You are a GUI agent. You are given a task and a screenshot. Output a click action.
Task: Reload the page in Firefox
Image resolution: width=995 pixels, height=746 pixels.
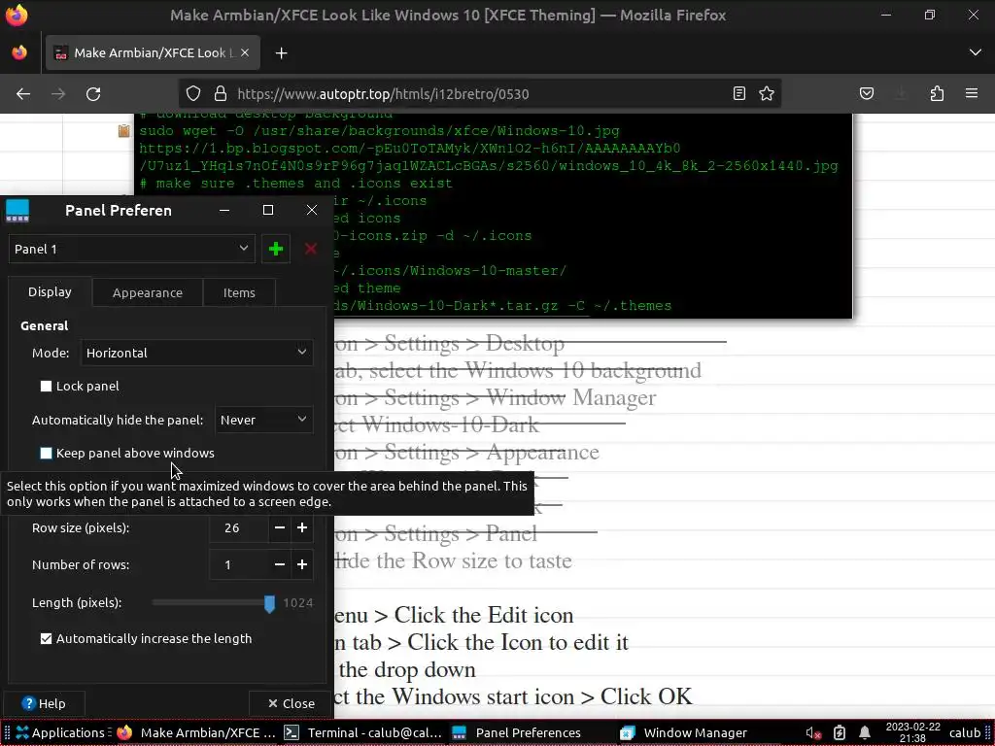93,94
